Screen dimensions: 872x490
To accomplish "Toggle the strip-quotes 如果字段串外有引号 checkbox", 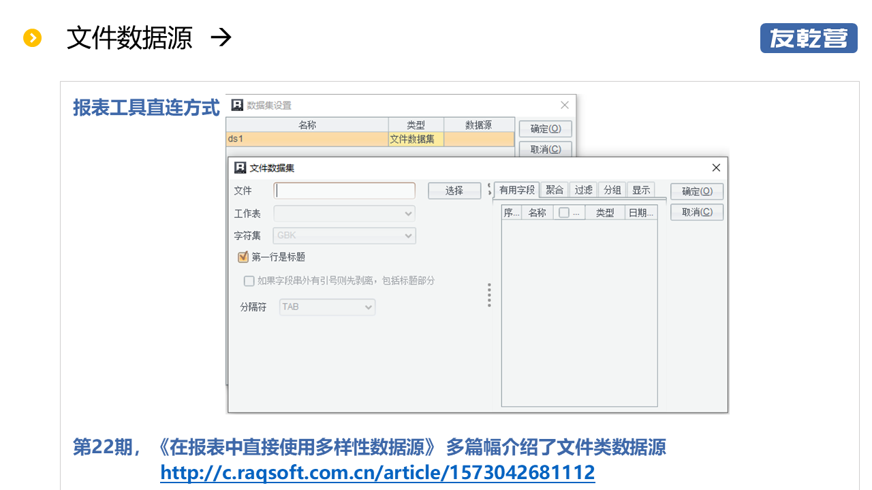I will pyautogui.click(x=249, y=280).
